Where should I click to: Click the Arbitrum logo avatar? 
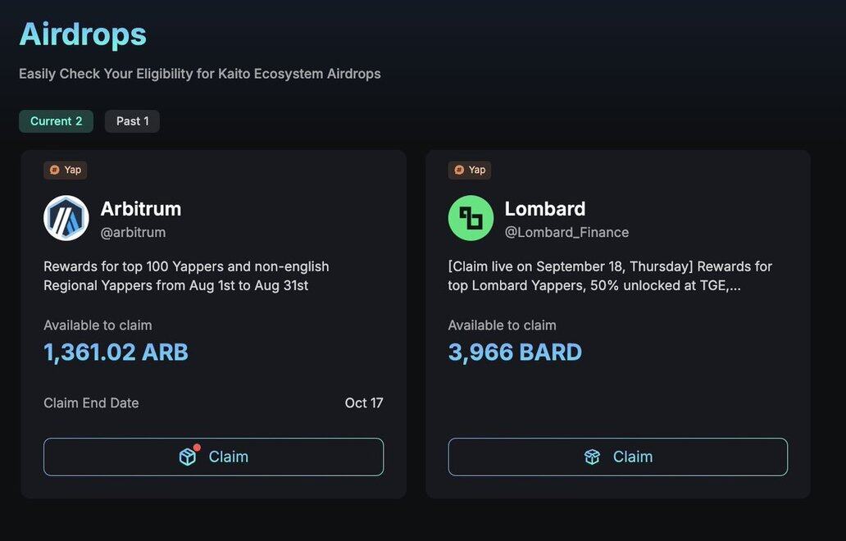(66, 218)
